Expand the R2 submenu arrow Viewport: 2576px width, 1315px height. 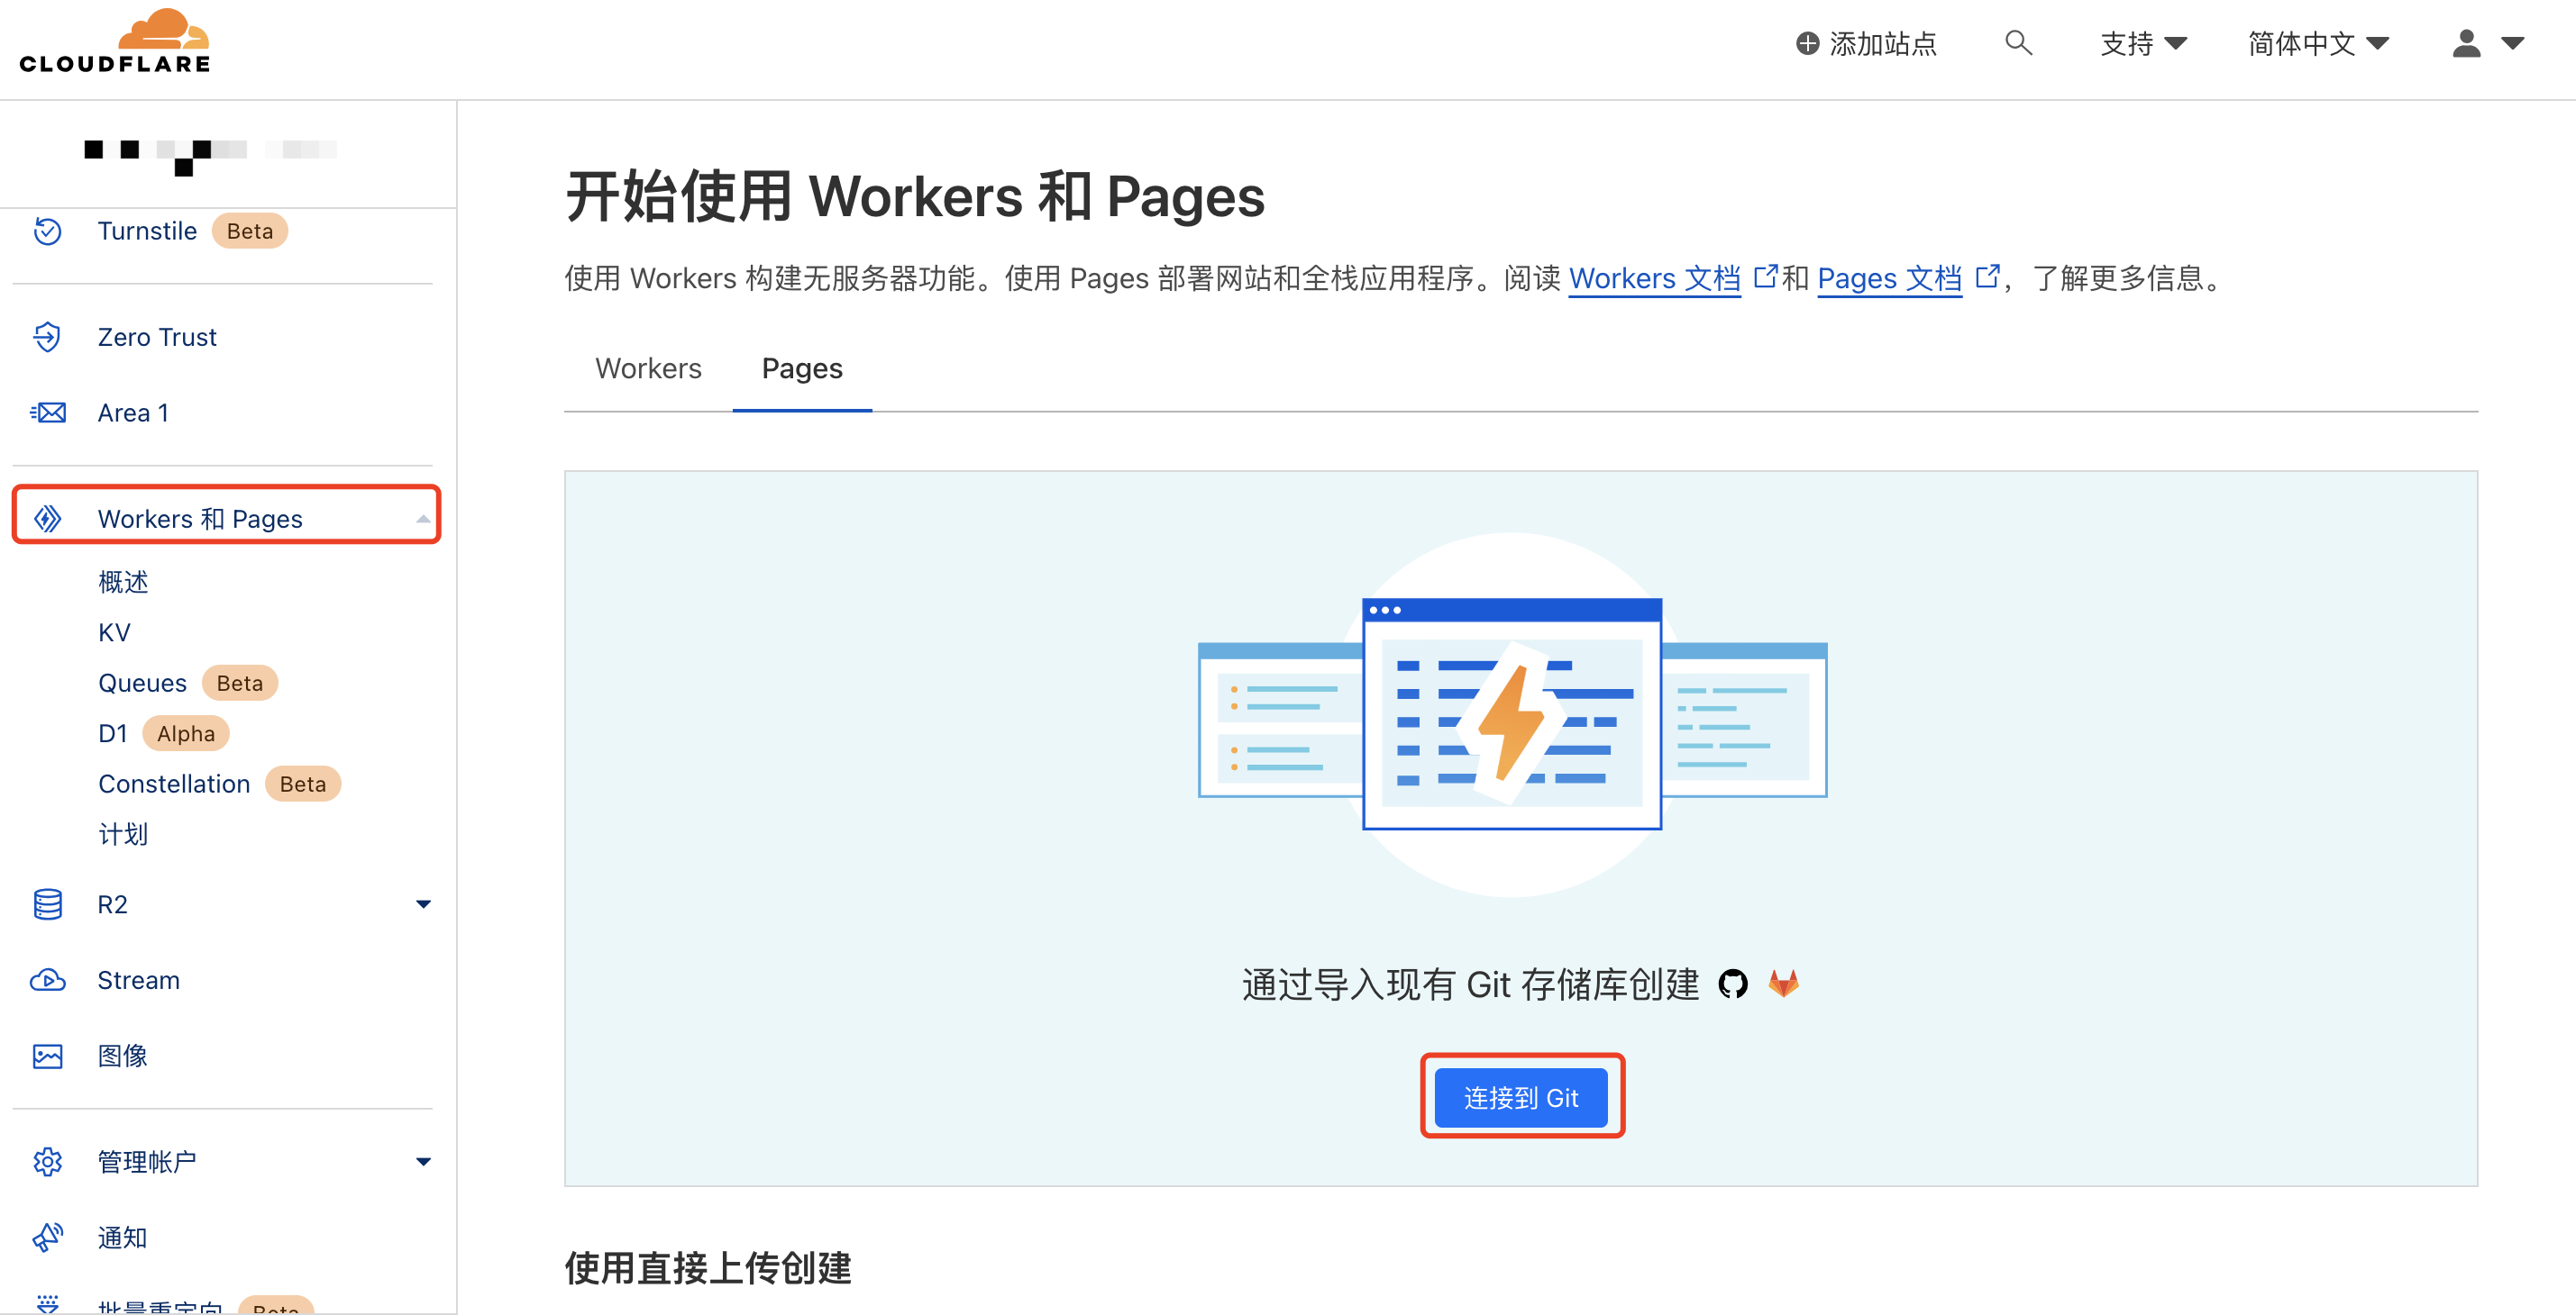(423, 904)
